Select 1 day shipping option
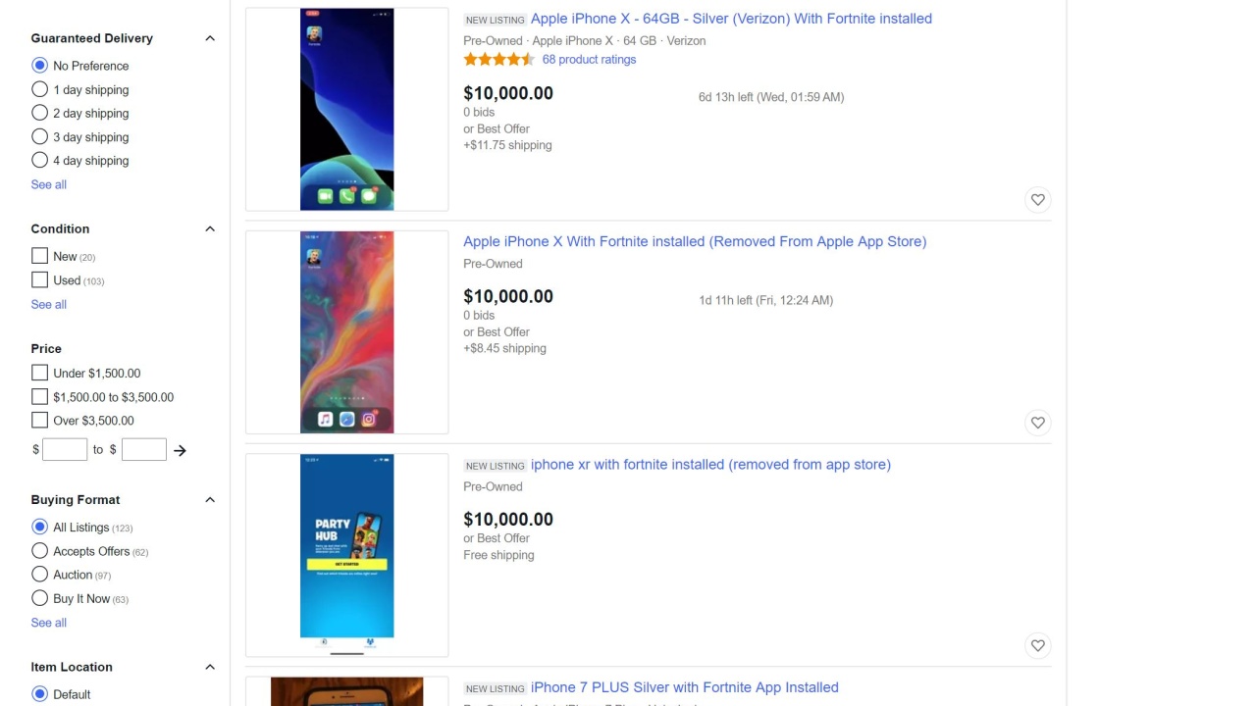The width and height of the screenshot is (1256, 706). pos(40,89)
